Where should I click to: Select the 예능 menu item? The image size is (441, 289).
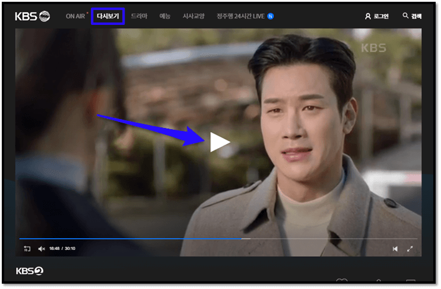point(165,16)
